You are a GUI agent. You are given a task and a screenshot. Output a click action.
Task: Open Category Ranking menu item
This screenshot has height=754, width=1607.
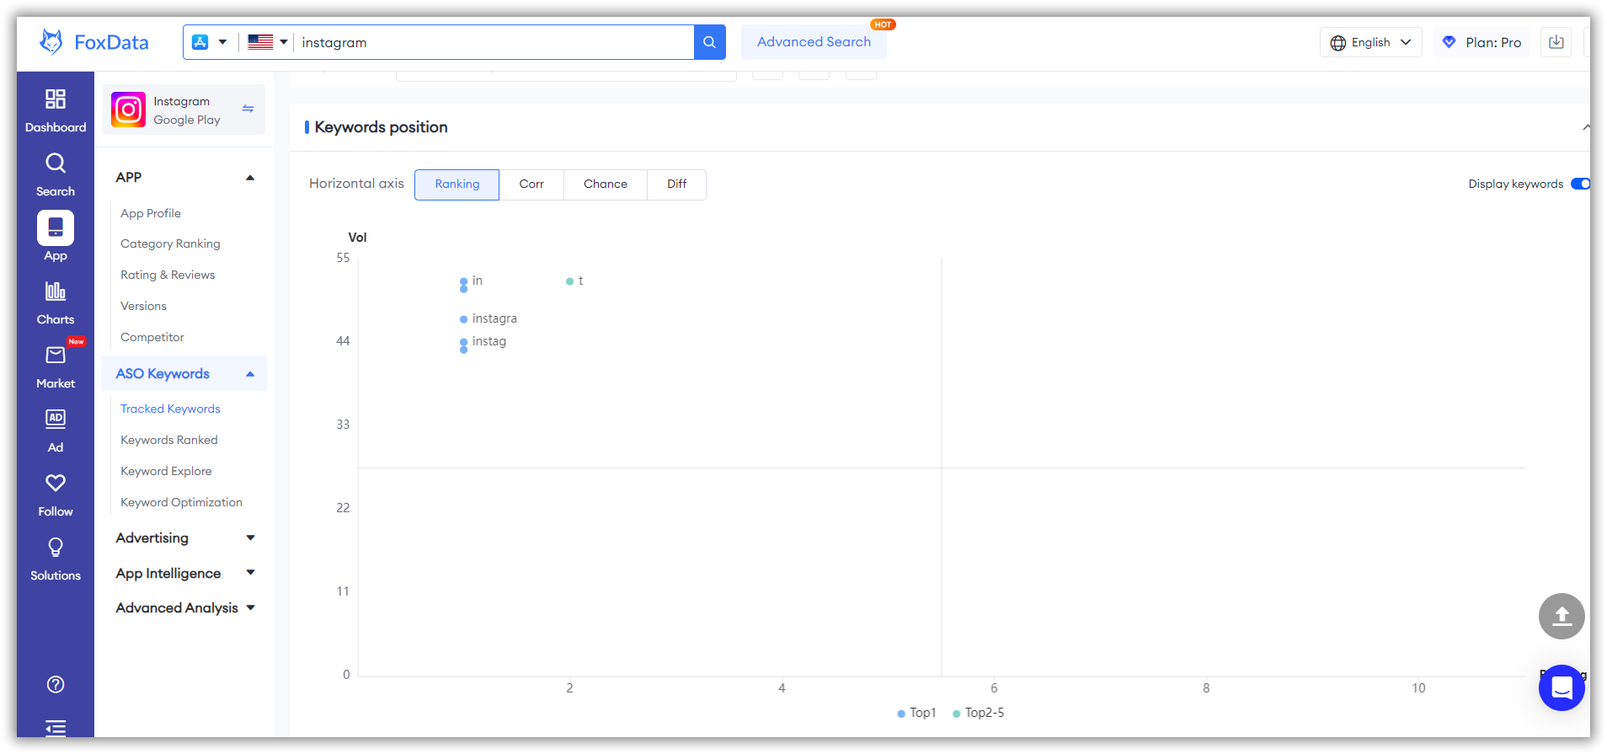click(x=170, y=243)
